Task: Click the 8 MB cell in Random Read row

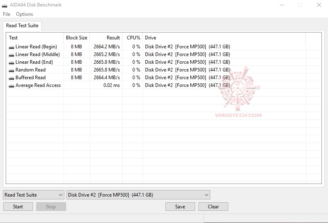Action: point(76,70)
